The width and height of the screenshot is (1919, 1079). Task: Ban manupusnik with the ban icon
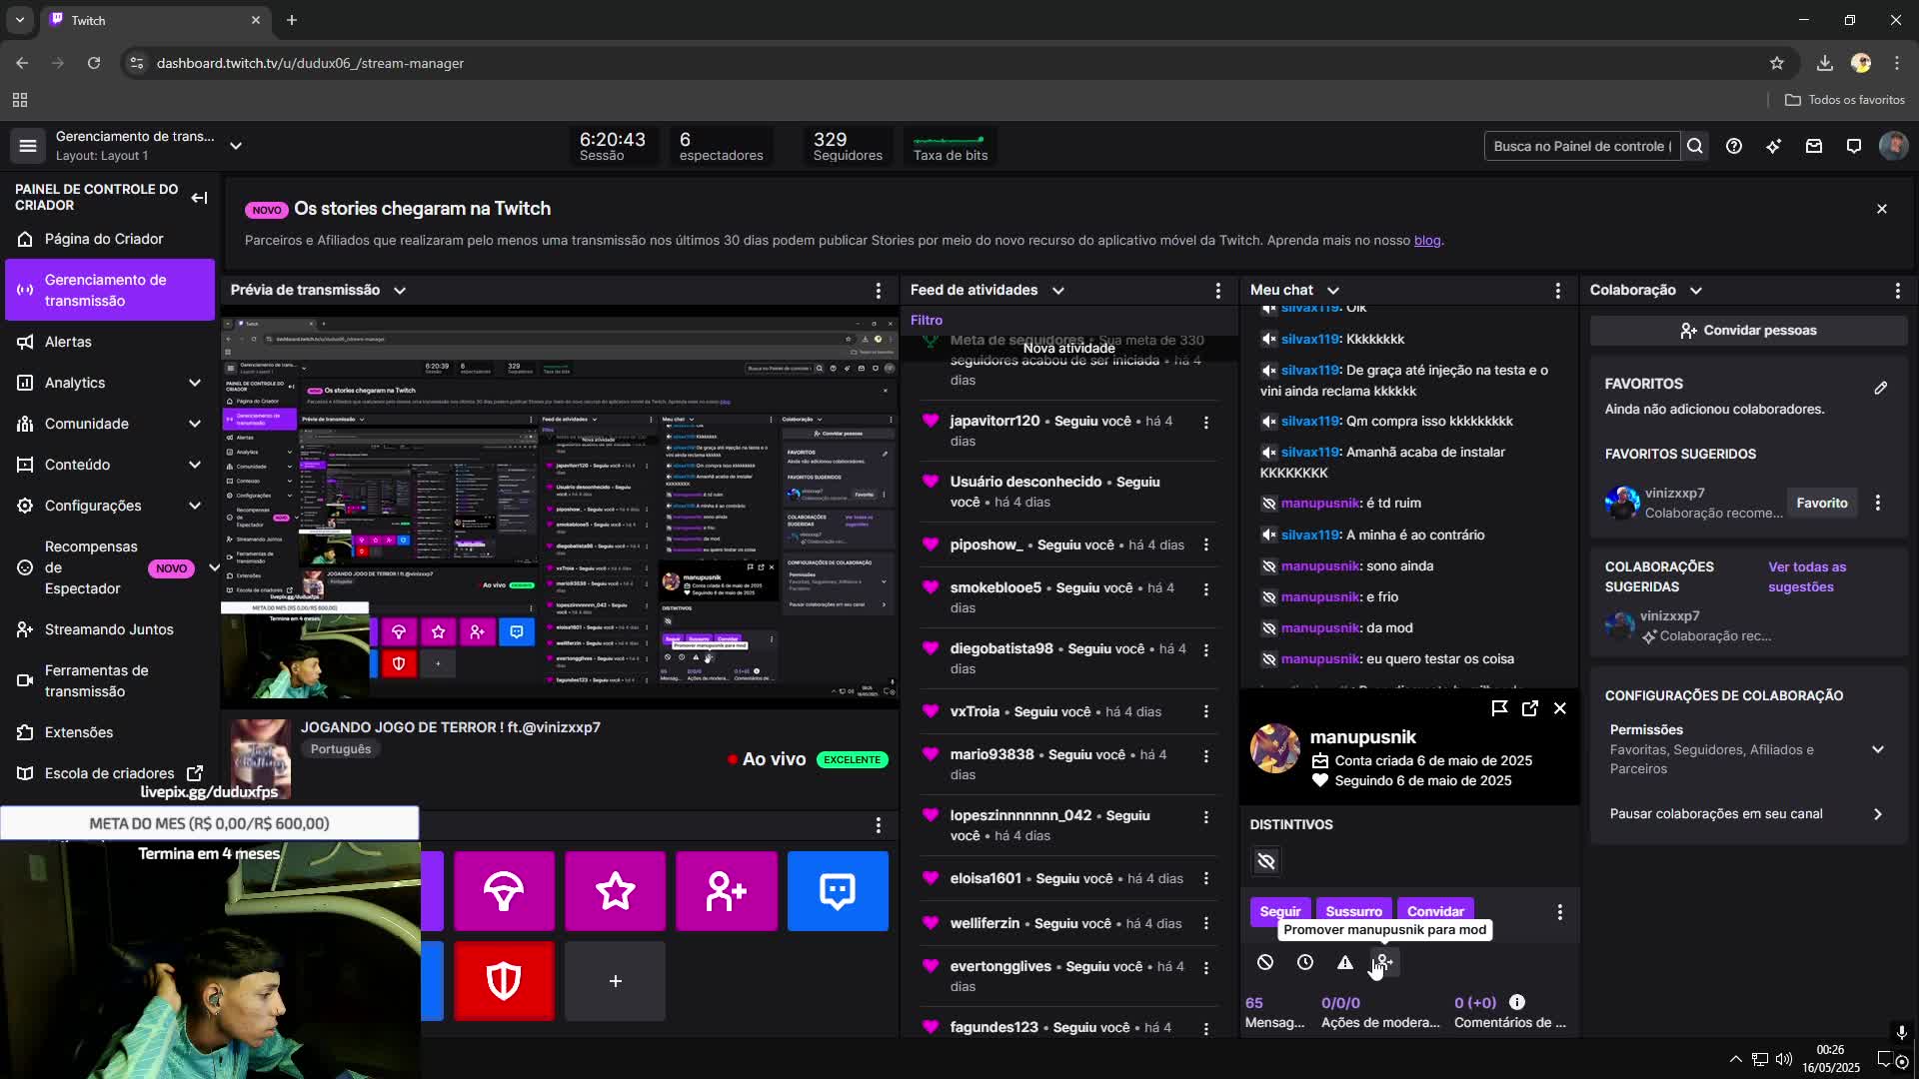coord(1265,962)
